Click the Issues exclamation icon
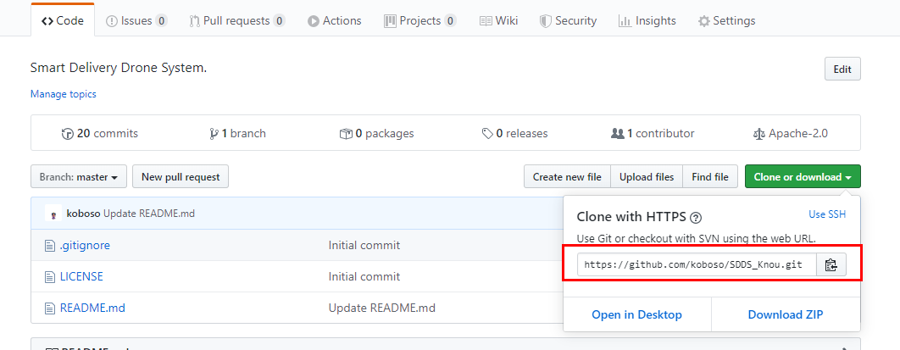The height and width of the screenshot is (350, 900). pos(112,21)
